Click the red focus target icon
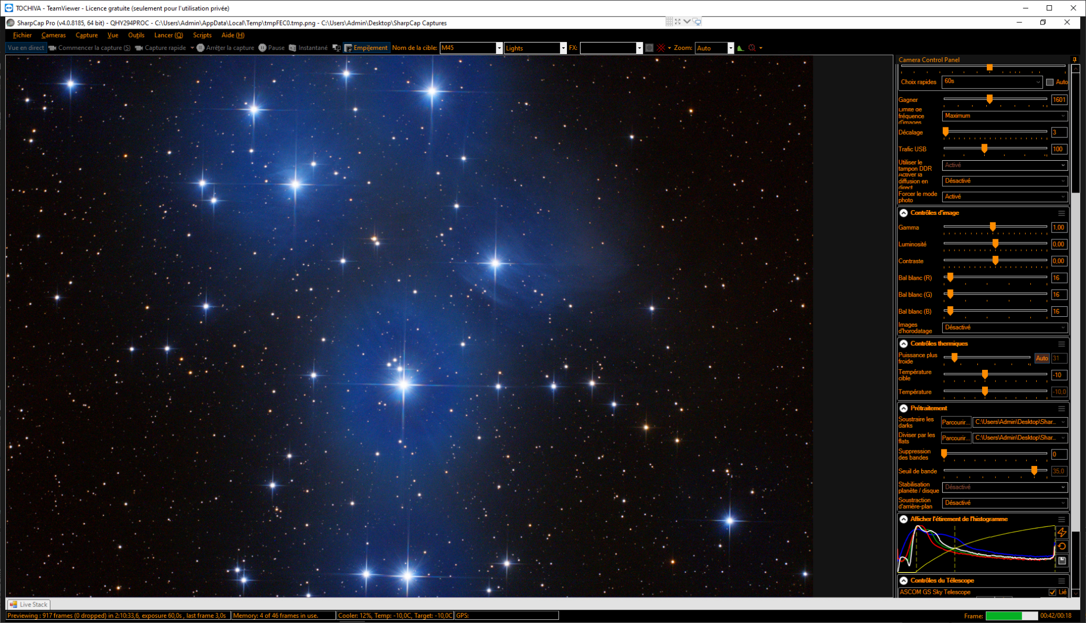This screenshot has width=1086, height=623. (752, 48)
